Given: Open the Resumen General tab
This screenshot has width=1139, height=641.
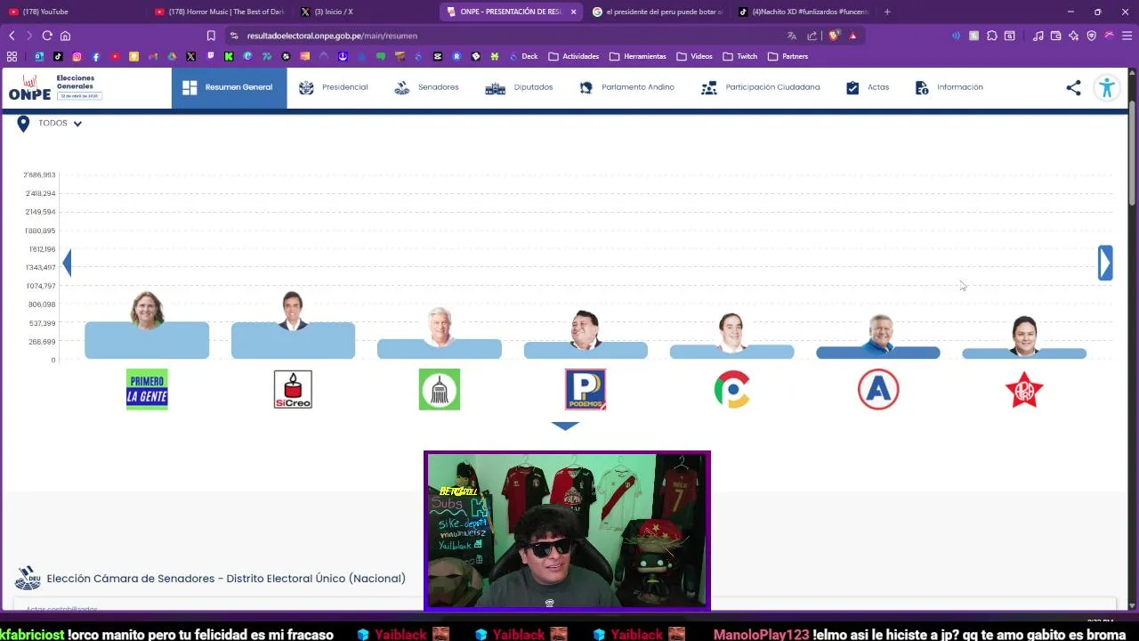Looking at the screenshot, I should coord(229,87).
